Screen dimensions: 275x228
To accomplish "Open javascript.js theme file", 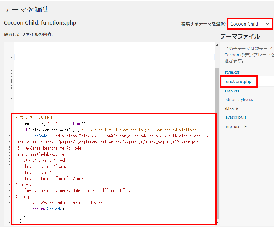I will (235, 117).
